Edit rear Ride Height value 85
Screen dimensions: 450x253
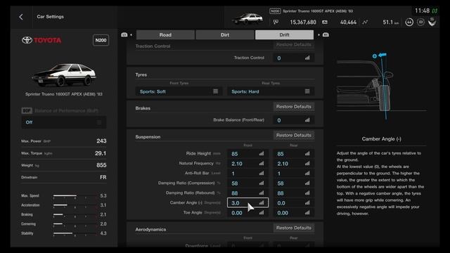point(293,154)
